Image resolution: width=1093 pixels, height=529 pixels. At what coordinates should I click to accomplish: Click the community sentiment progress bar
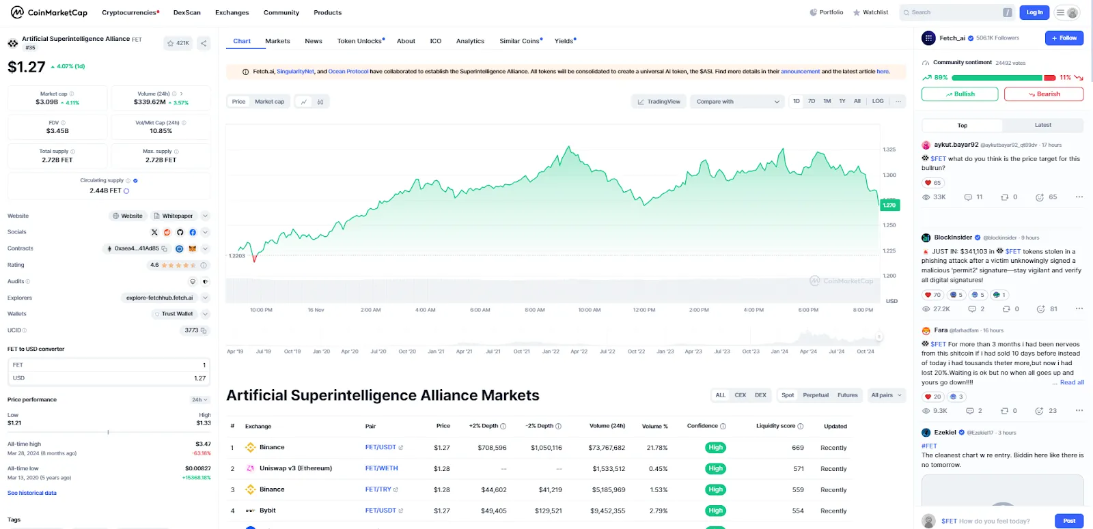tap(1004, 78)
